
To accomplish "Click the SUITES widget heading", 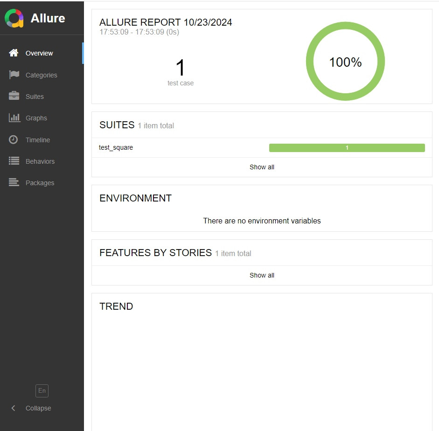I will [x=117, y=125].
